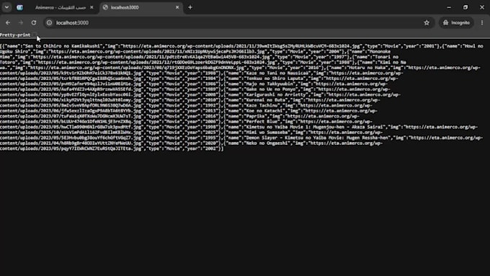Click the text "Demon Slayer - Kimetsu no Yaiba Movie"
The height and width of the screenshot is (276, 490).
(x=294, y=138)
